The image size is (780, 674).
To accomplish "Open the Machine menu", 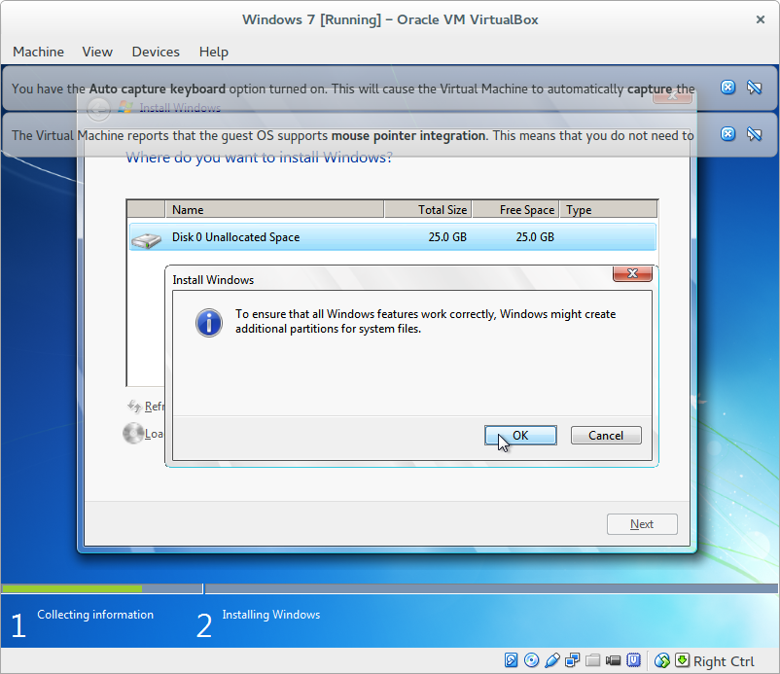I will pyautogui.click(x=38, y=52).
